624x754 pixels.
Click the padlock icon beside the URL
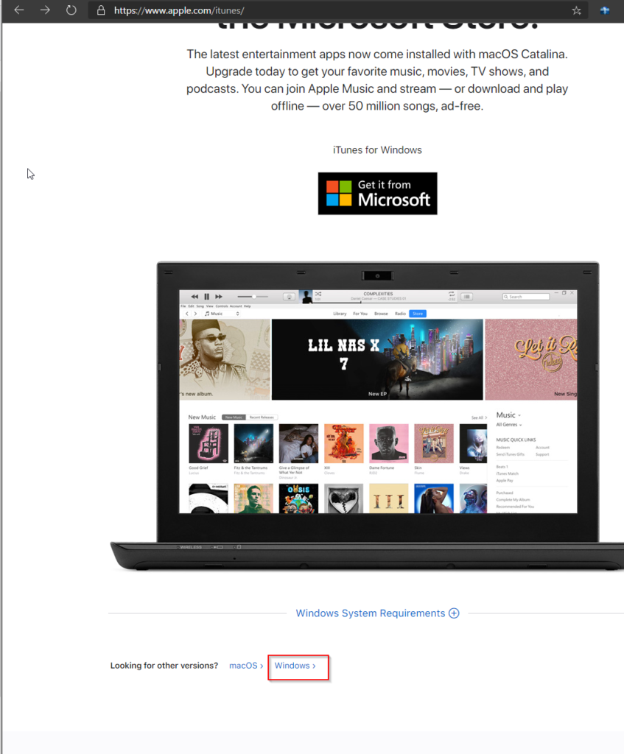coord(101,11)
